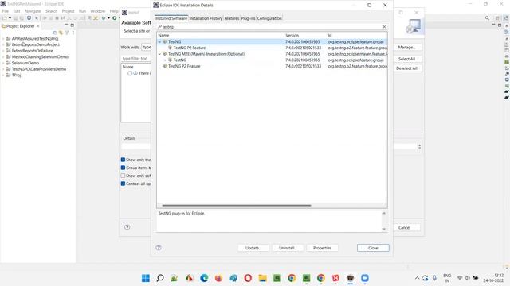510x286 pixels.
Task: Focus 'type filter text' field in Install window
Action: click(x=135, y=58)
